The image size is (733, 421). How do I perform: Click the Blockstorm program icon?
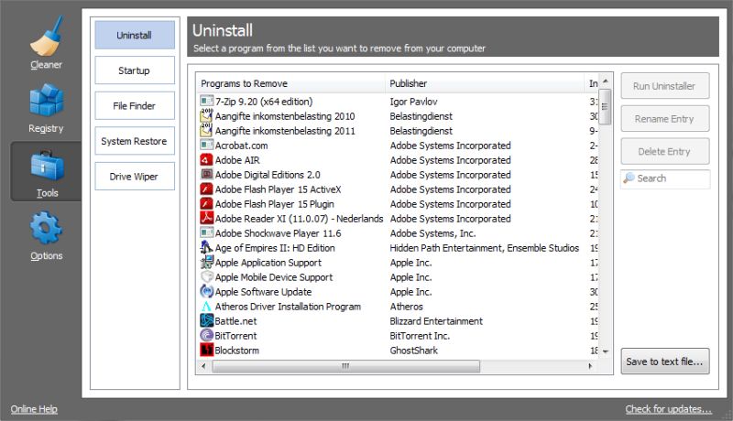207,350
